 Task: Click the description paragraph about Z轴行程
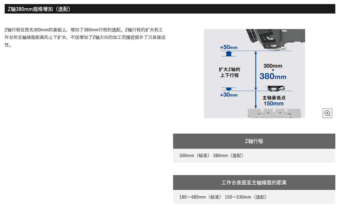(85, 37)
